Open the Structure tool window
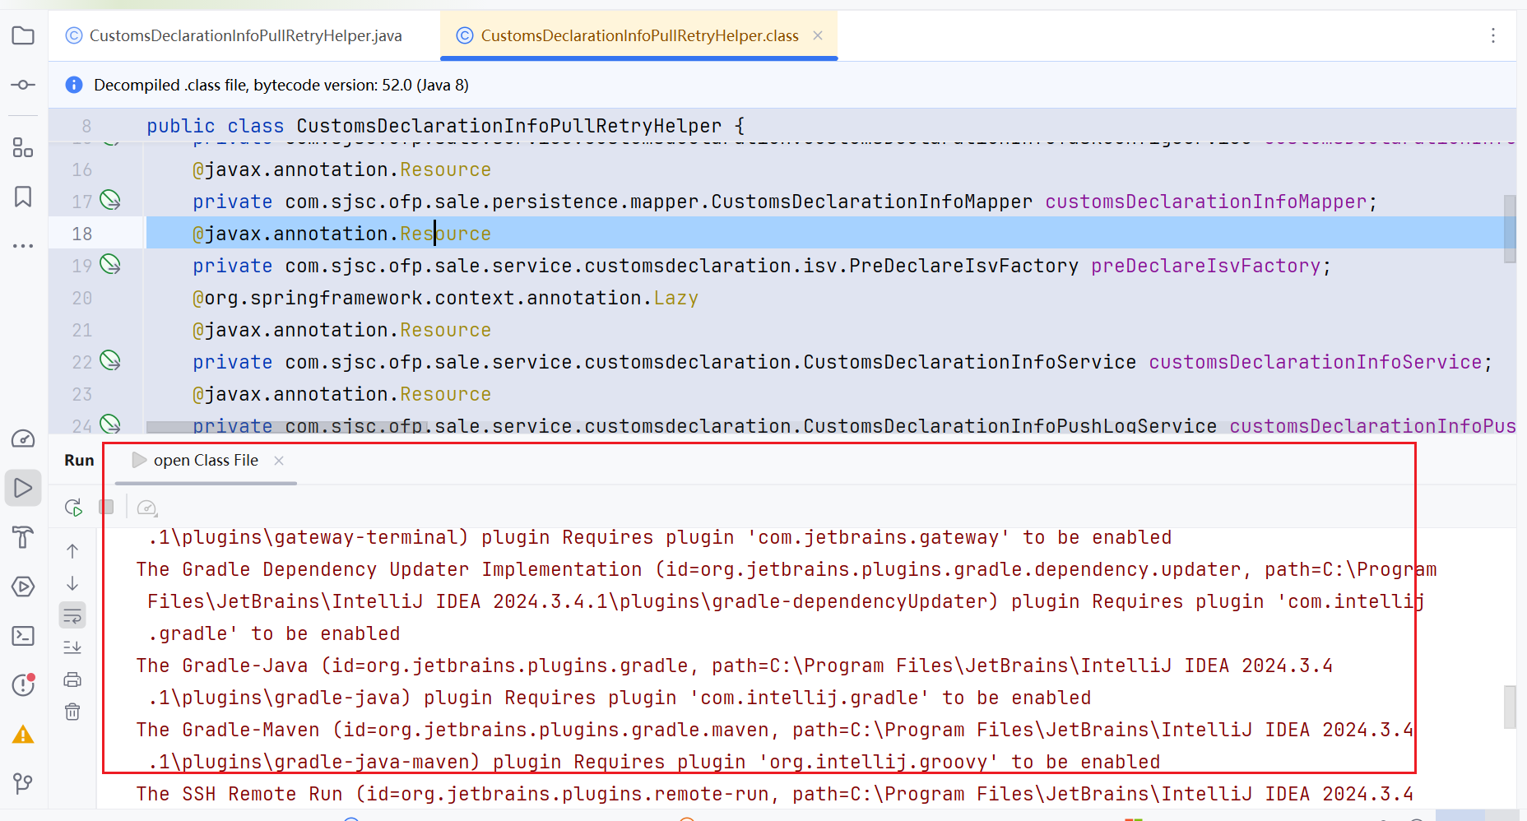The image size is (1527, 821). pos(23,148)
